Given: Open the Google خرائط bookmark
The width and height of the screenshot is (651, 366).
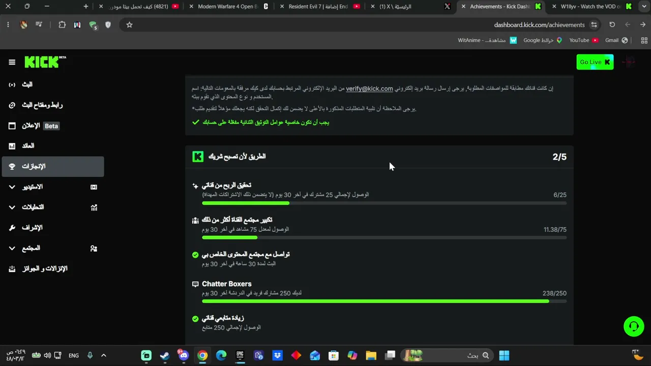Looking at the screenshot, I should [x=543, y=40].
